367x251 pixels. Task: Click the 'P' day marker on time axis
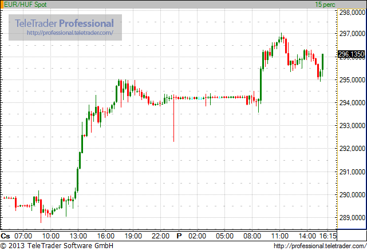coord(179,236)
